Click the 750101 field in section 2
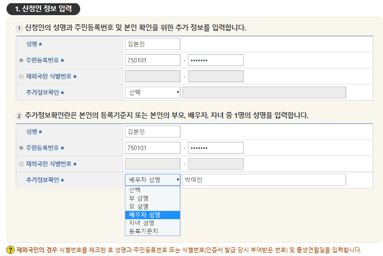The height and width of the screenshot is (256, 383). (x=152, y=148)
